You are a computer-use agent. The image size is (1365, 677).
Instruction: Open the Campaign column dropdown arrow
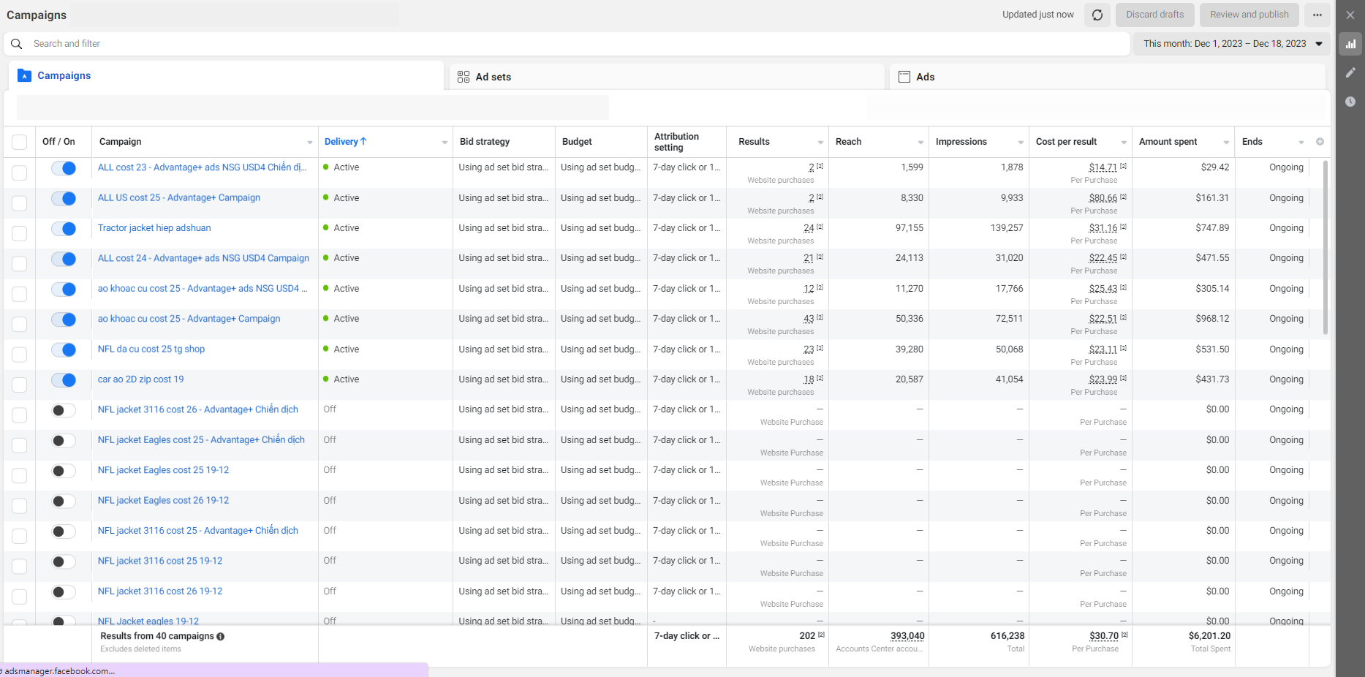click(x=310, y=143)
